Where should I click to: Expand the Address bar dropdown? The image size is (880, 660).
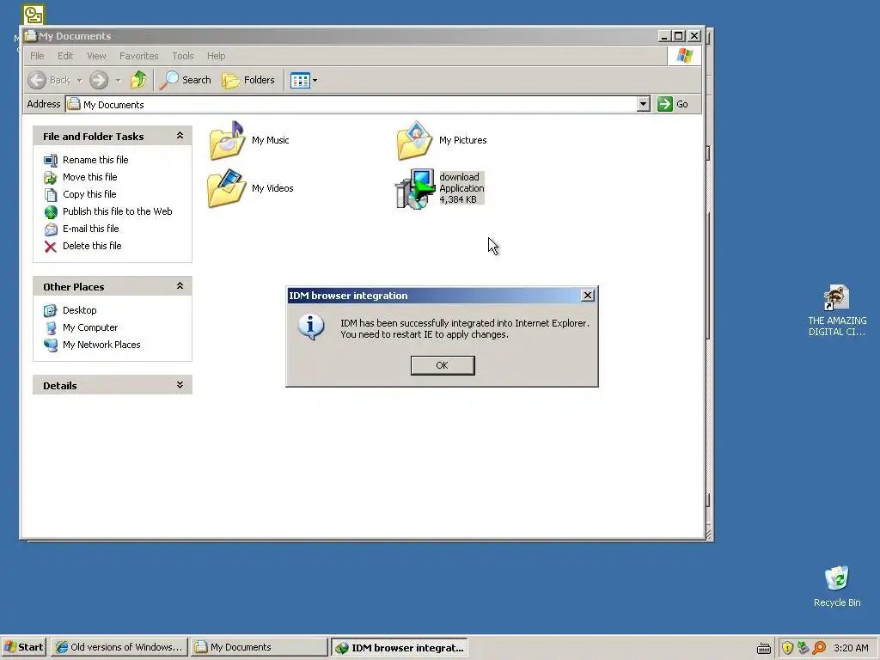(x=644, y=104)
